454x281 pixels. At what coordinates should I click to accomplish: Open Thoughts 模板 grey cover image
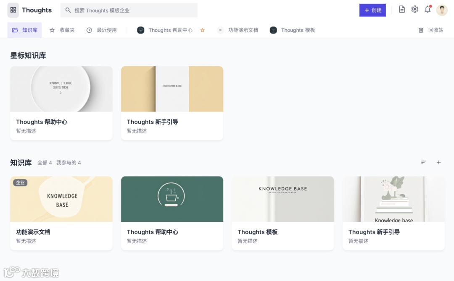pos(283,199)
